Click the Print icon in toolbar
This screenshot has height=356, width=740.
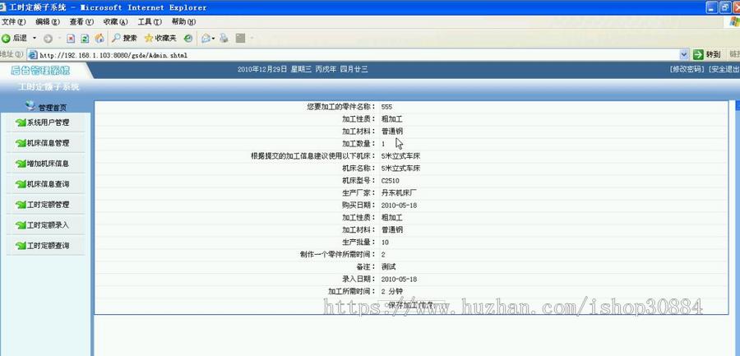tap(224, 39)
